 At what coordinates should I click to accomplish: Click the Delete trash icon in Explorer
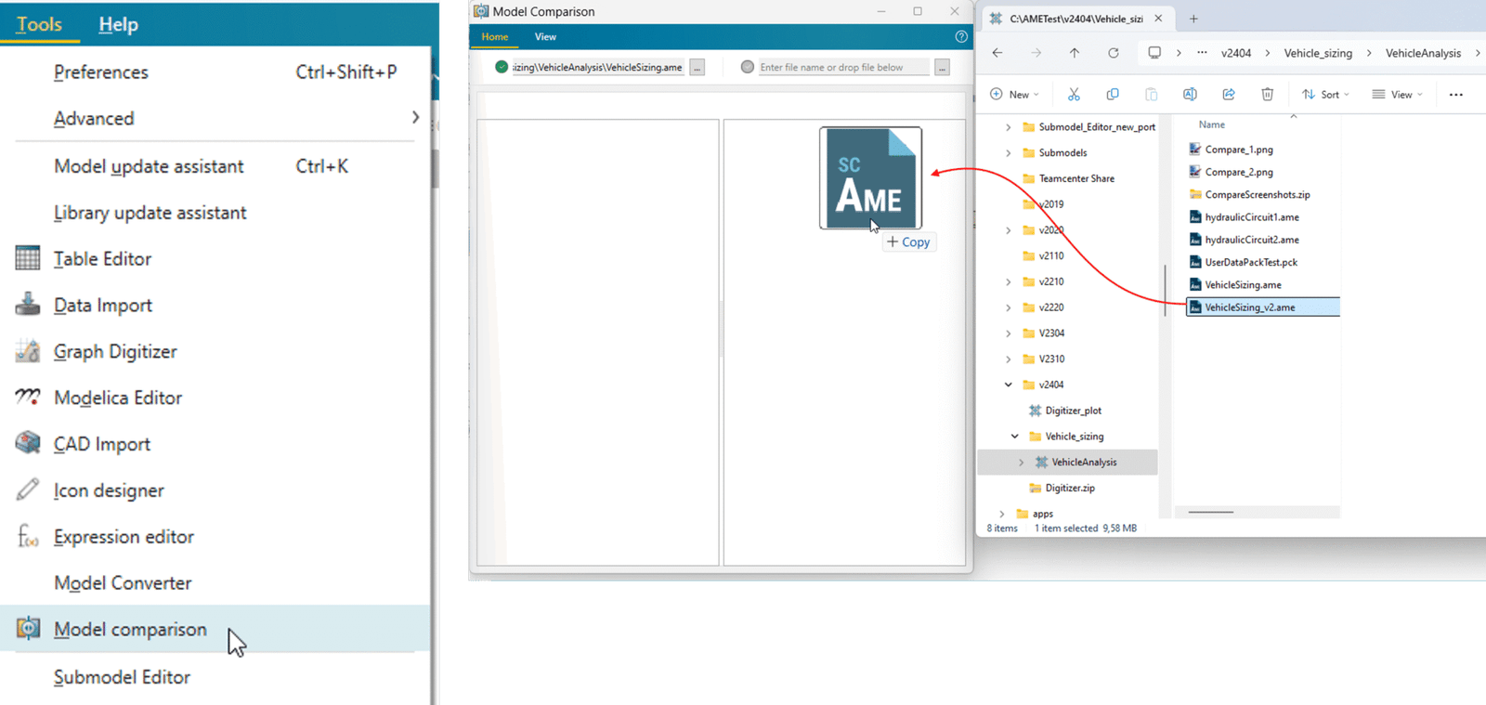click(1267, 95)
